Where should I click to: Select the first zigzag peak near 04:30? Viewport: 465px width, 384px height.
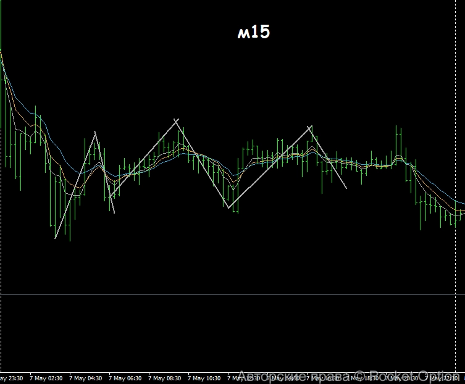coord(95,132)
